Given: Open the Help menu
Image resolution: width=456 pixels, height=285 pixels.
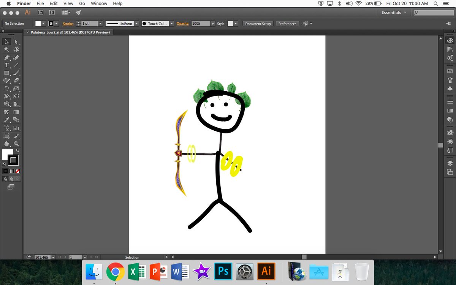Looking at the screenshot, I should [x=118, y=3].
